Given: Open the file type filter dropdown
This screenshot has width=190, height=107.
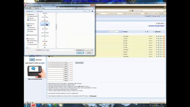Looking at the screenshot, I should pos(84,50).
